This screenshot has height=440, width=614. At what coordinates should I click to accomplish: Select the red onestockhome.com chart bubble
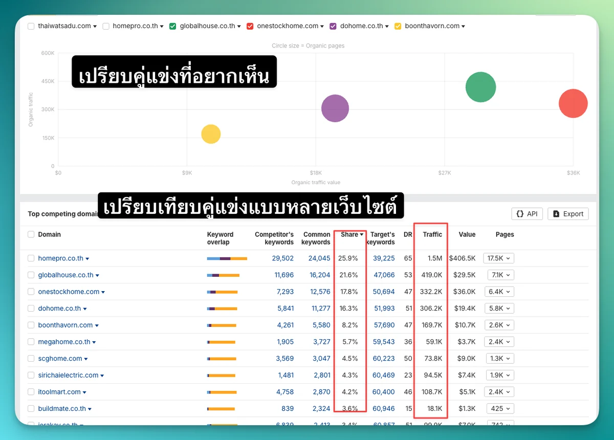[573, 103]
